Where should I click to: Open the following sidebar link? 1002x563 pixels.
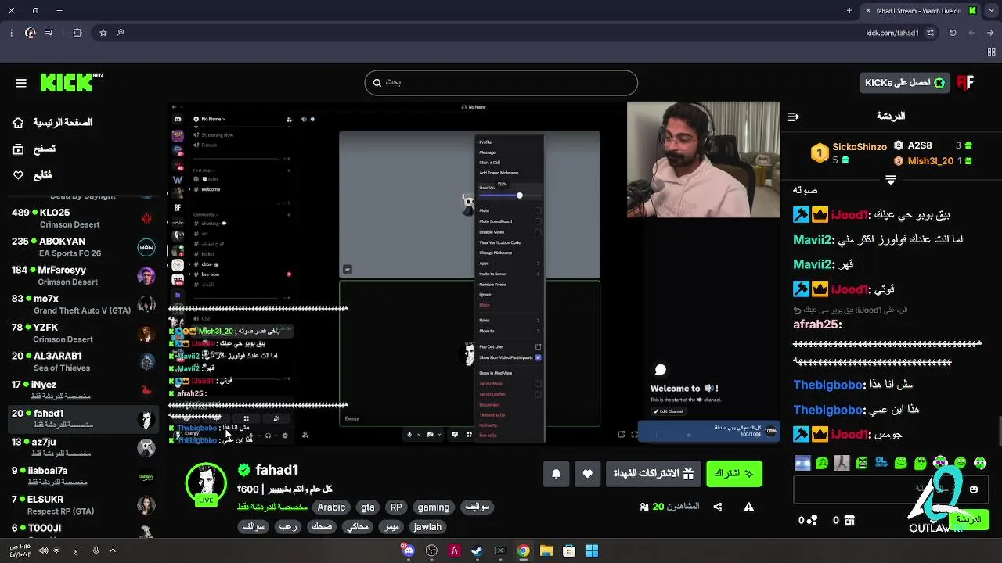pos(32,175)
